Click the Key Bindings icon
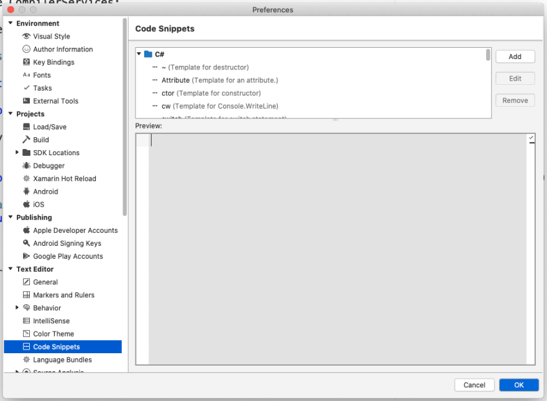Image resolution: width=547 pixels, height=401 pixels. tap(26, 62)
